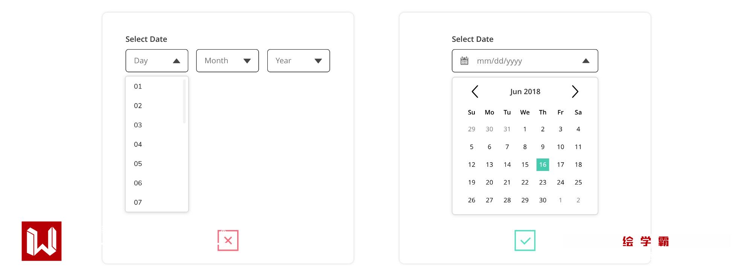The width and height of the screenshot is (753, 276).
Task: Open the Year dropdown
Action: [x=298, y=61]
